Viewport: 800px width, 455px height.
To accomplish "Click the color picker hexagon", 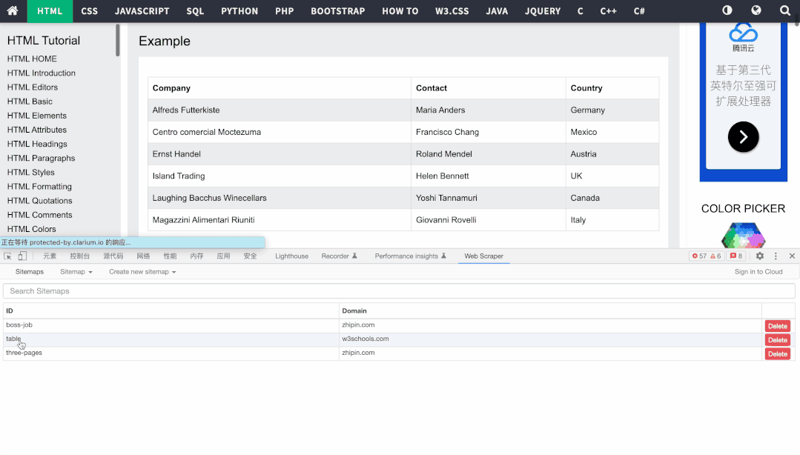I will pos(743,236).
